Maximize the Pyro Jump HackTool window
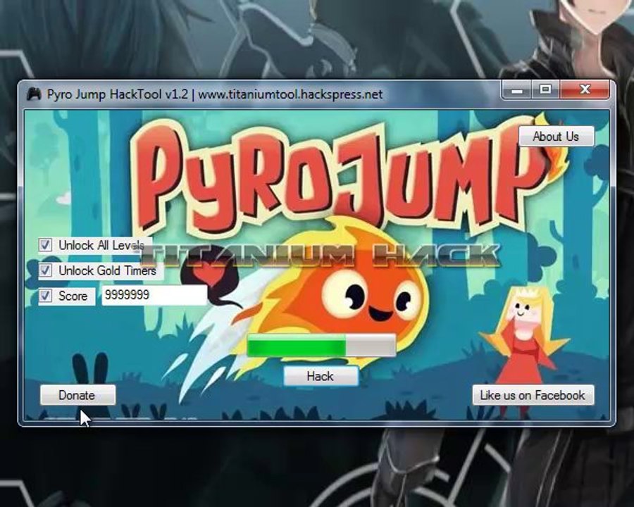Image resolution: width=634 pixels, height=507 pixels. pyautogui.click(x=545, y=89)
